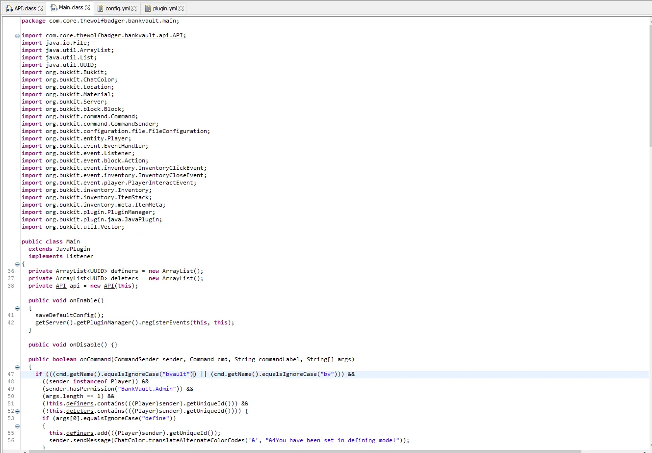
Task: Click the underlined API type before 'api =' on line 38
Action: (61, 286)
